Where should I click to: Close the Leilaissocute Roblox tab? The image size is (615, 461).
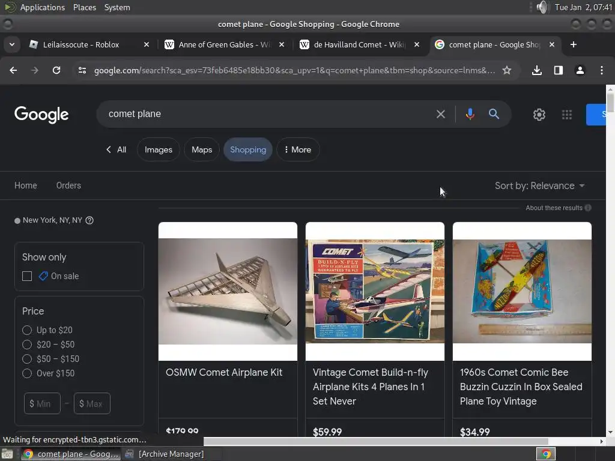147,44
